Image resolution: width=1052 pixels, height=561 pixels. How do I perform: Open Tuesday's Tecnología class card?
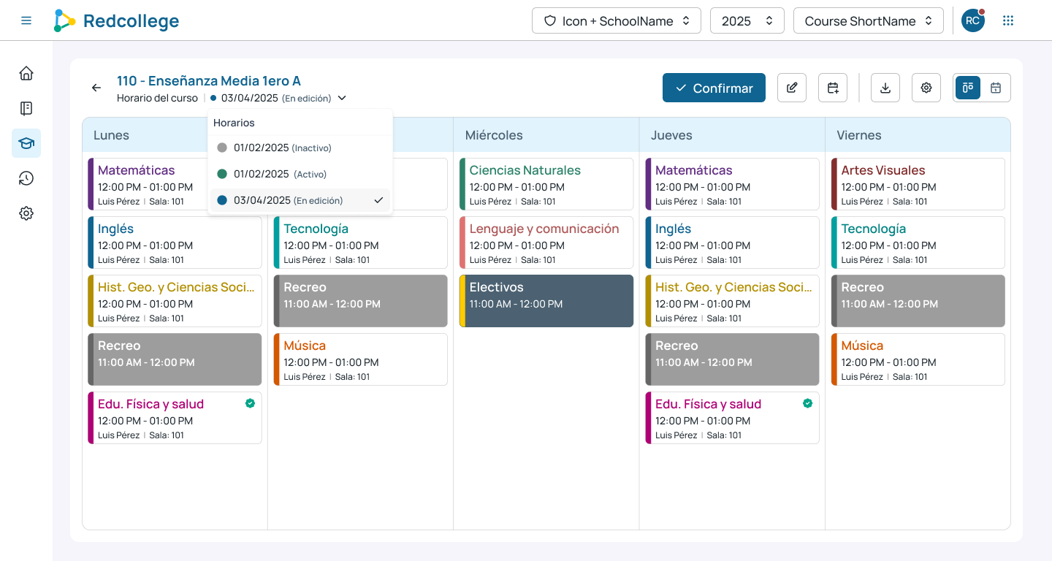(360, 243)
